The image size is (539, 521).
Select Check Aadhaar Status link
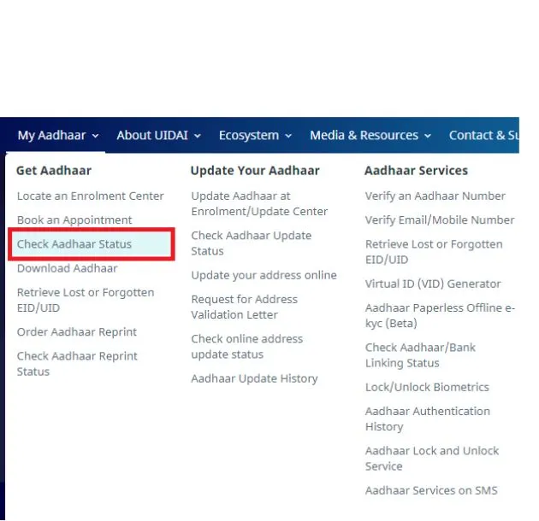74,244
